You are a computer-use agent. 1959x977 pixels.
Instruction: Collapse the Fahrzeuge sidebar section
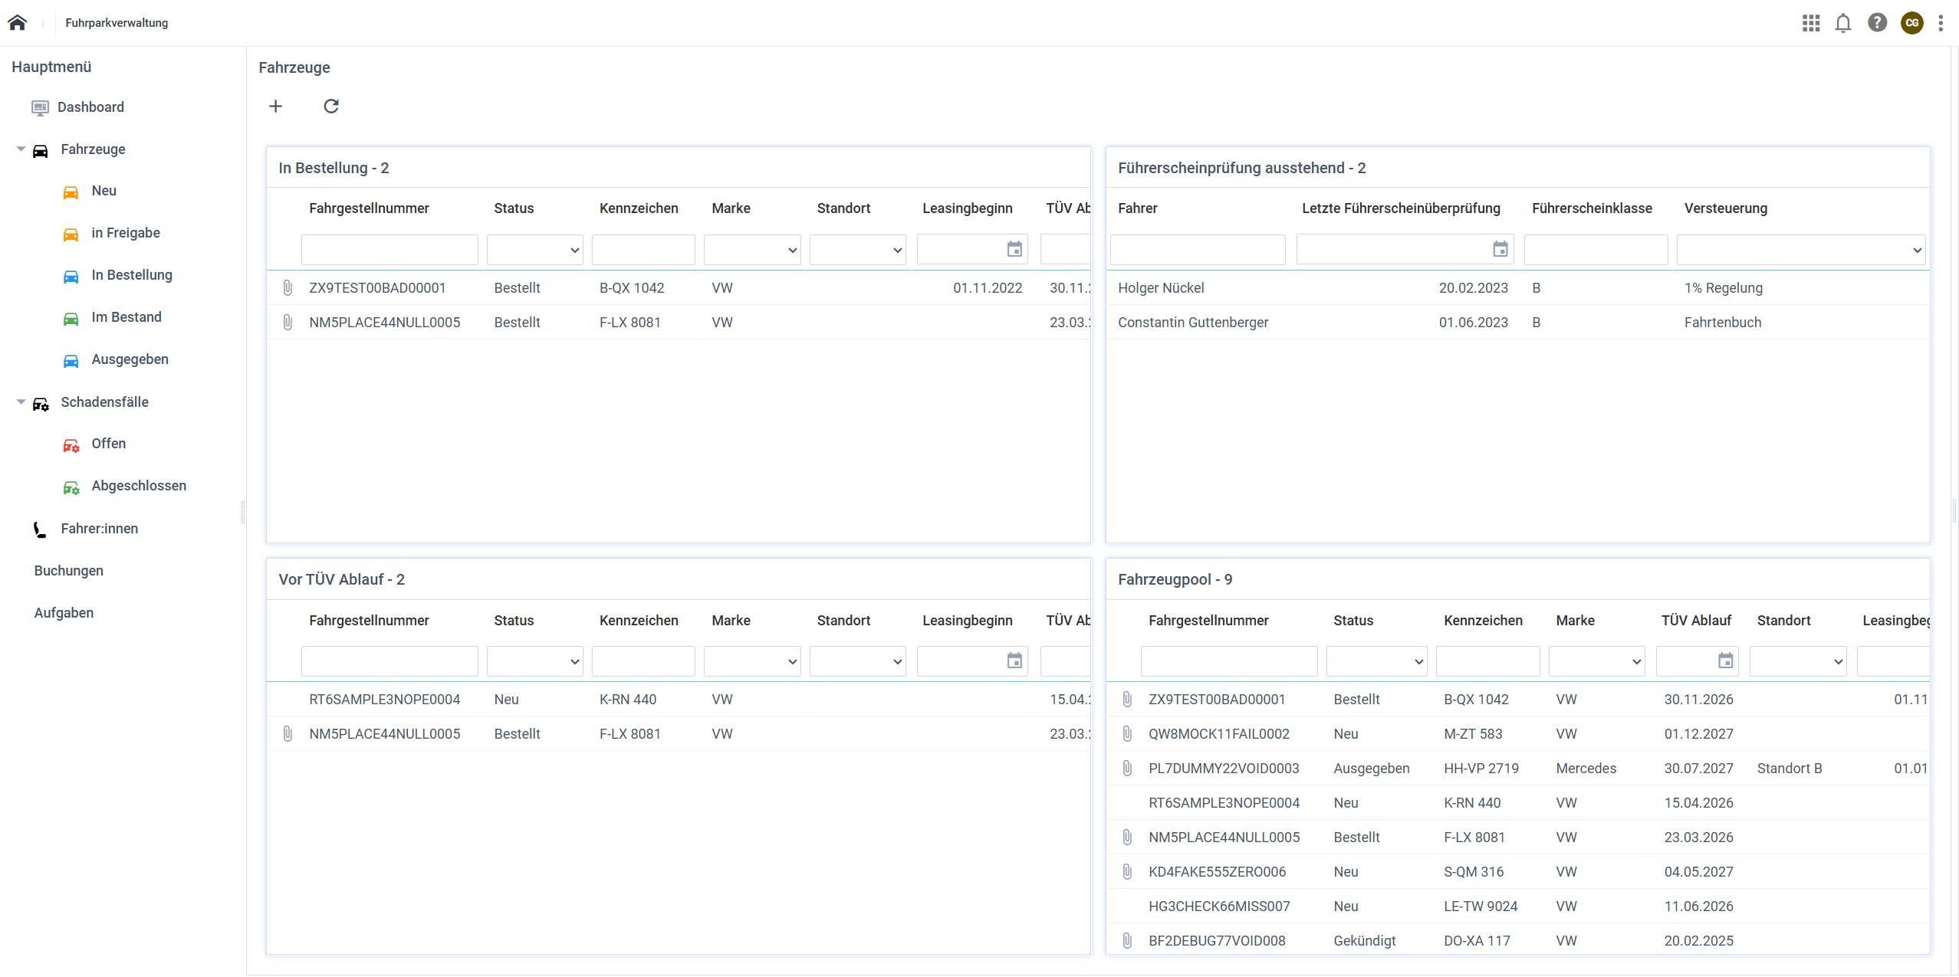20,149
